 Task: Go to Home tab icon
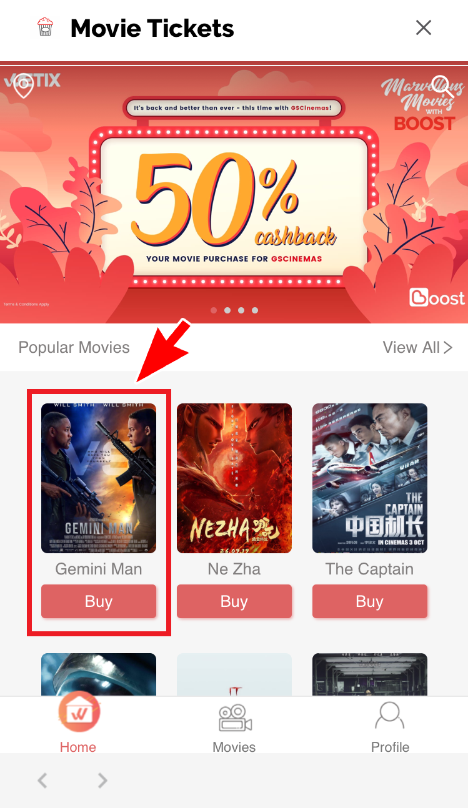(78, 712)
